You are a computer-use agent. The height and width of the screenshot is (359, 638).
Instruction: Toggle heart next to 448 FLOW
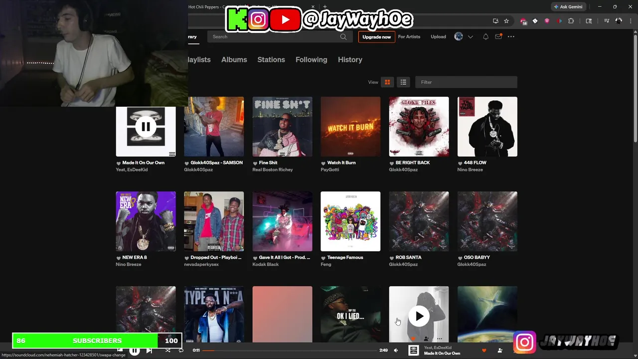tap(460, 163)
